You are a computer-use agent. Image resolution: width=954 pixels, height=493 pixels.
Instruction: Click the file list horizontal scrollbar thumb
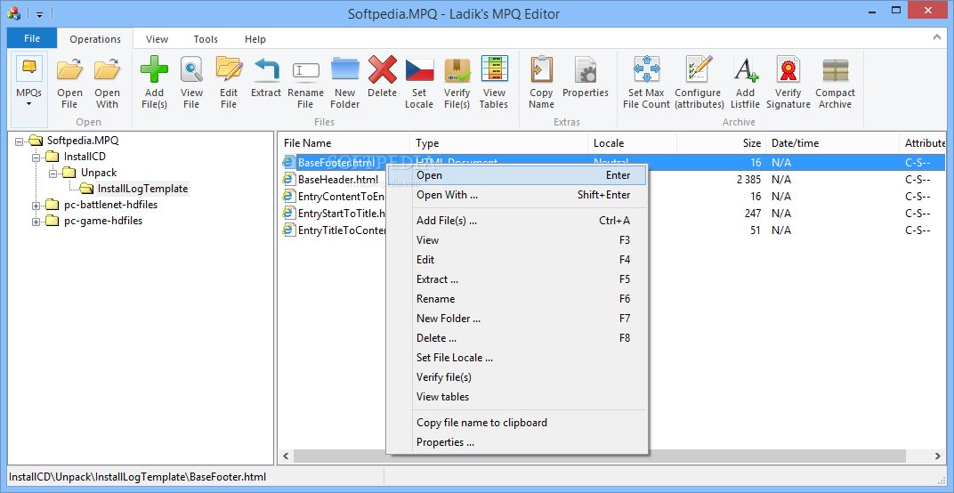pyautogui.click(x=601, y=456)
